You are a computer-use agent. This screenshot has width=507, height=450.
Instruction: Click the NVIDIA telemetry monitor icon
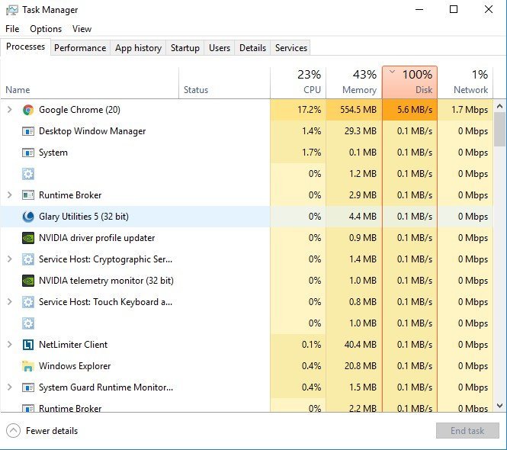click(x=28, y=281)
